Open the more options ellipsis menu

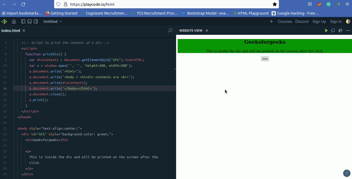348,30
